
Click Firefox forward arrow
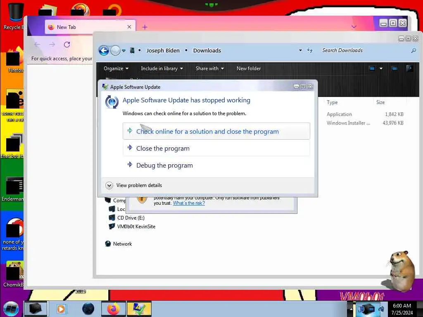[52, 45]
